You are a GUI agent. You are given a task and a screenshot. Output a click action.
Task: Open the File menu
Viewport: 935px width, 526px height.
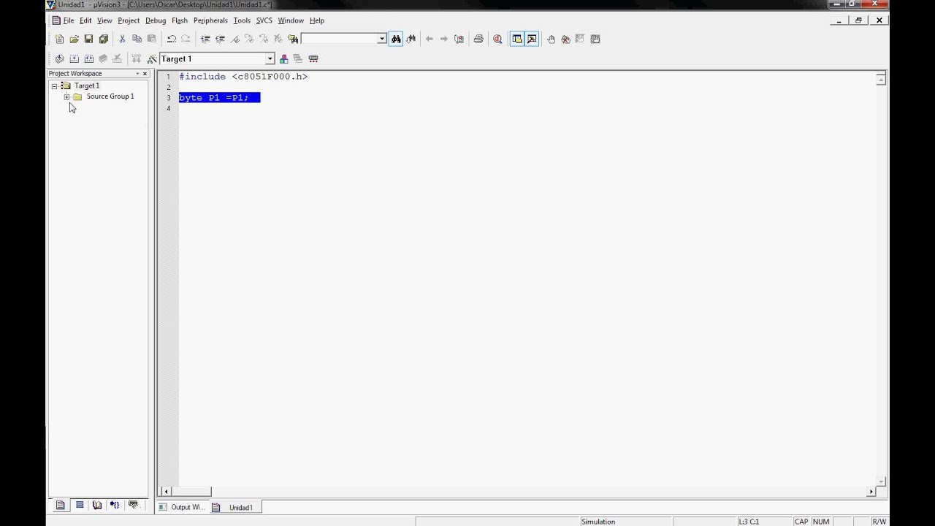point(69,20)
